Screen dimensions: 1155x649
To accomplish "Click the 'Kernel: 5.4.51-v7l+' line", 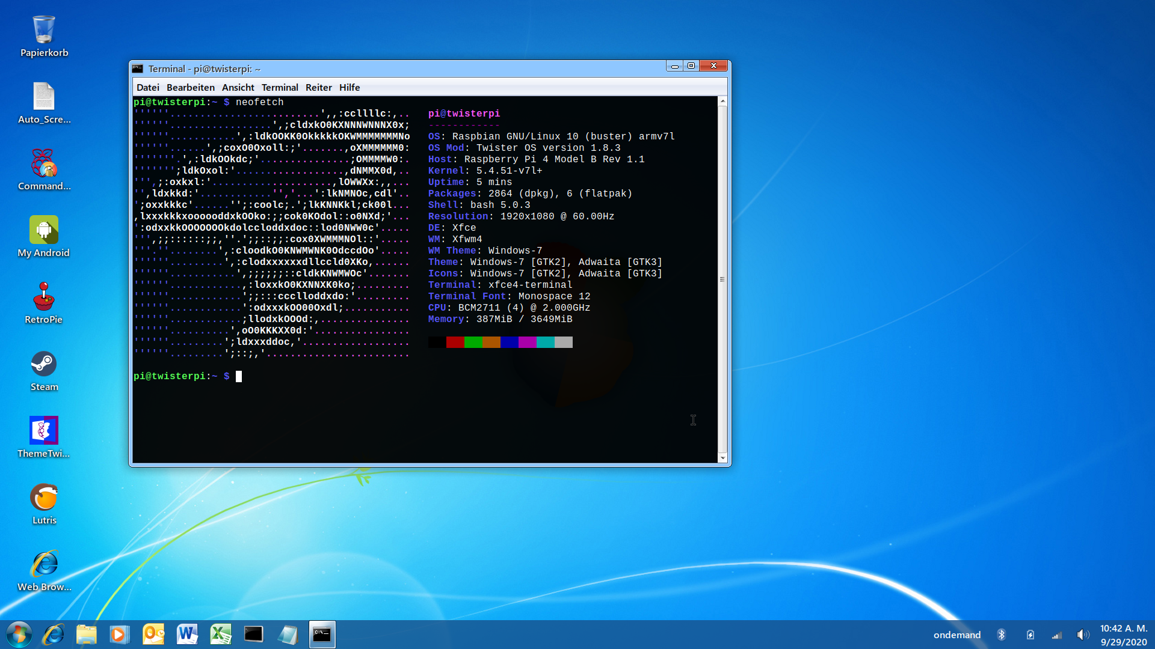I will (485, 171).
